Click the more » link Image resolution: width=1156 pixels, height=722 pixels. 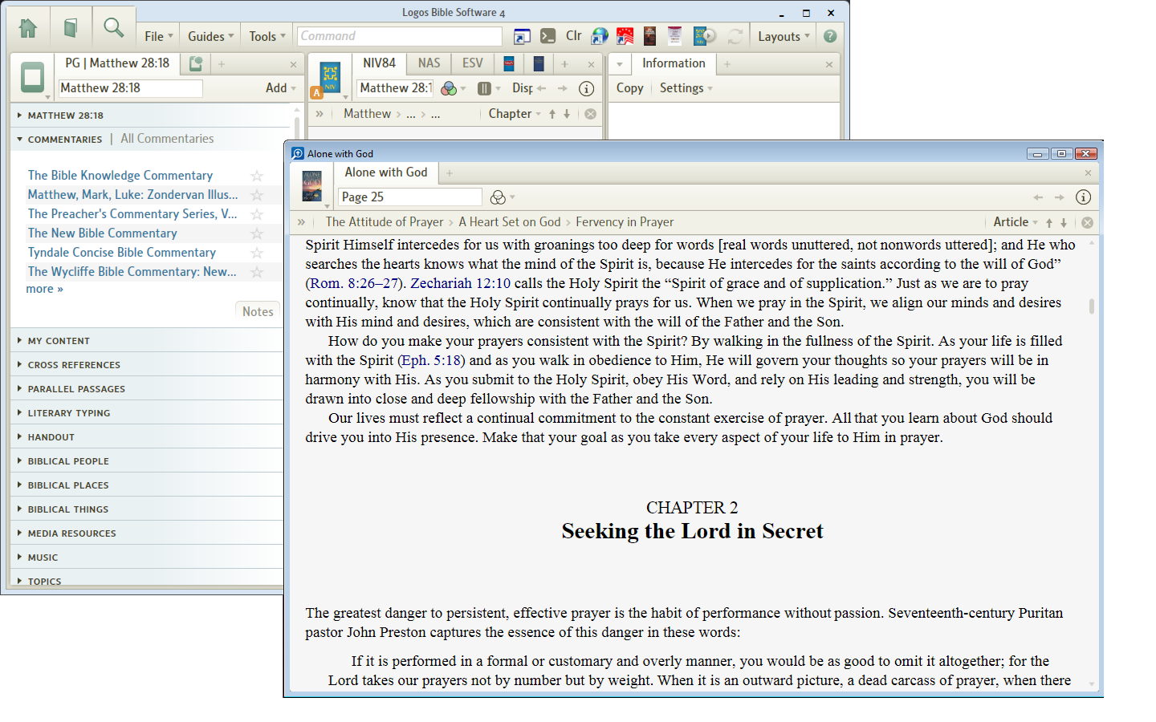[44, 289]
